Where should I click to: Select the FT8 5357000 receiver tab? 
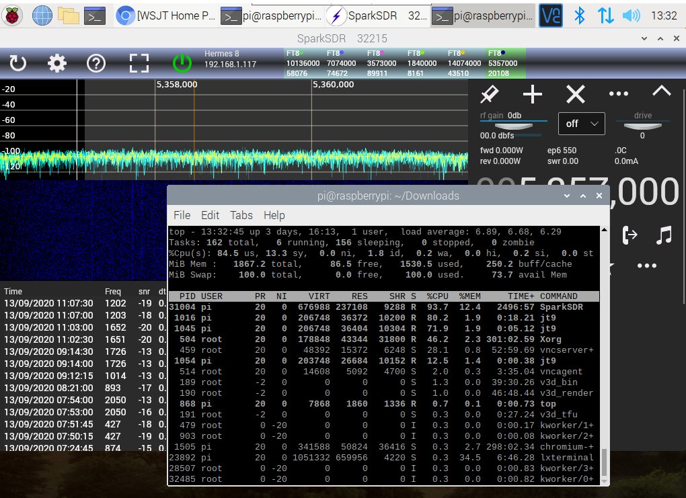[x=505, y=63]
